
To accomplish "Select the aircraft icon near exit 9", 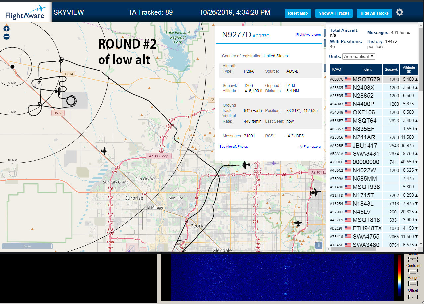I will [x=298, y=224].
